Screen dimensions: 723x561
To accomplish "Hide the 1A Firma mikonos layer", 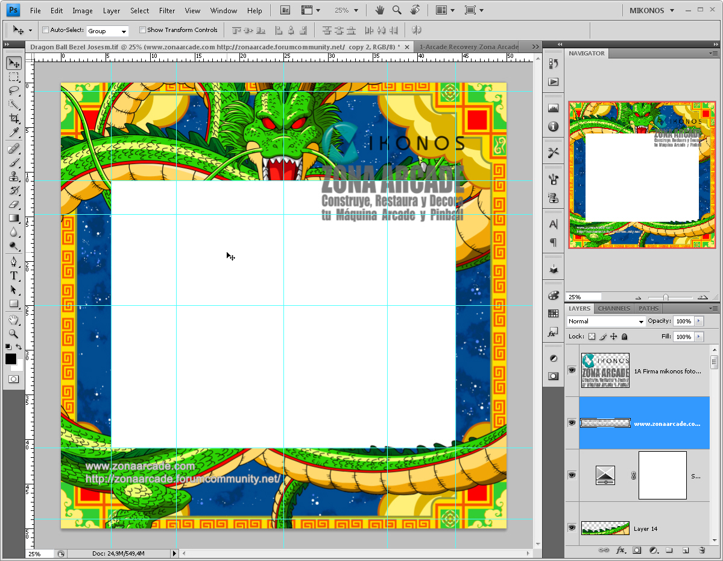I will [x=572, y=370].
